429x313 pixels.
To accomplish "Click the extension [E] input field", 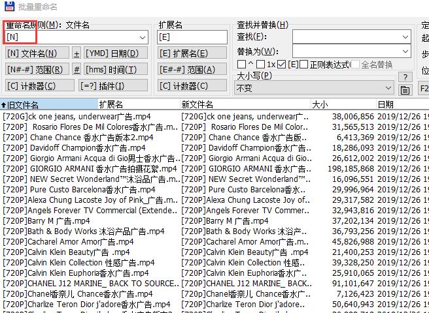I will (x=192, y=37).
